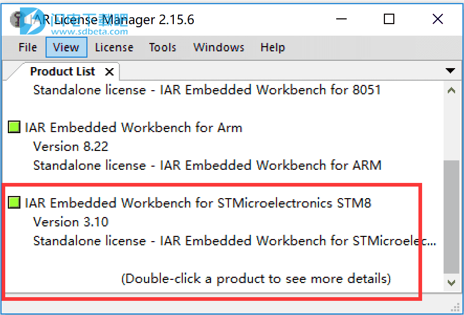Click the X icon on the Product List tab
The image size is (464, 315).
tap(109, 71)
